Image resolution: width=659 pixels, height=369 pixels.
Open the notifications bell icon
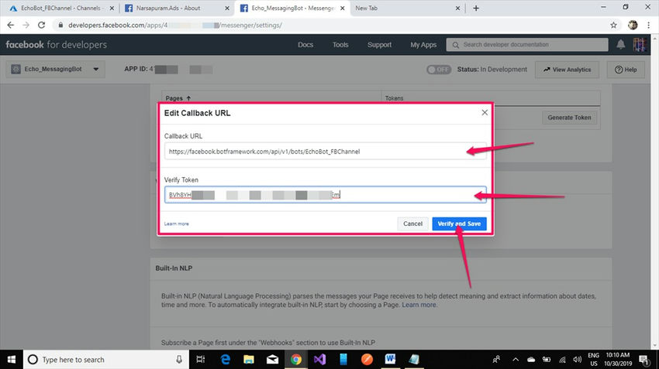click(620, 44)
